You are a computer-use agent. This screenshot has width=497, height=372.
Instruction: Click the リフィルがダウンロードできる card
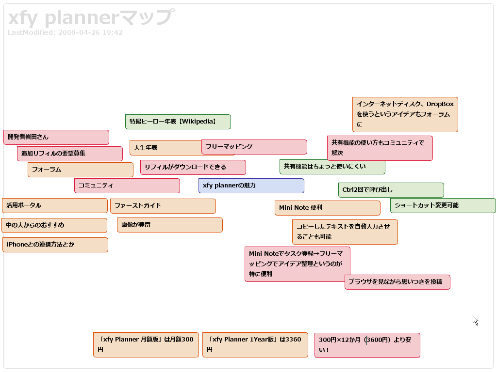[193, 167]
